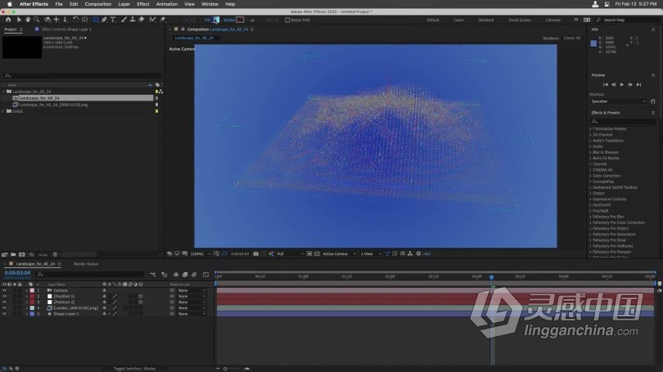Toggle transparency grid in viewer
The height and width of the screenshot is (372, 663).
point(317,253)
